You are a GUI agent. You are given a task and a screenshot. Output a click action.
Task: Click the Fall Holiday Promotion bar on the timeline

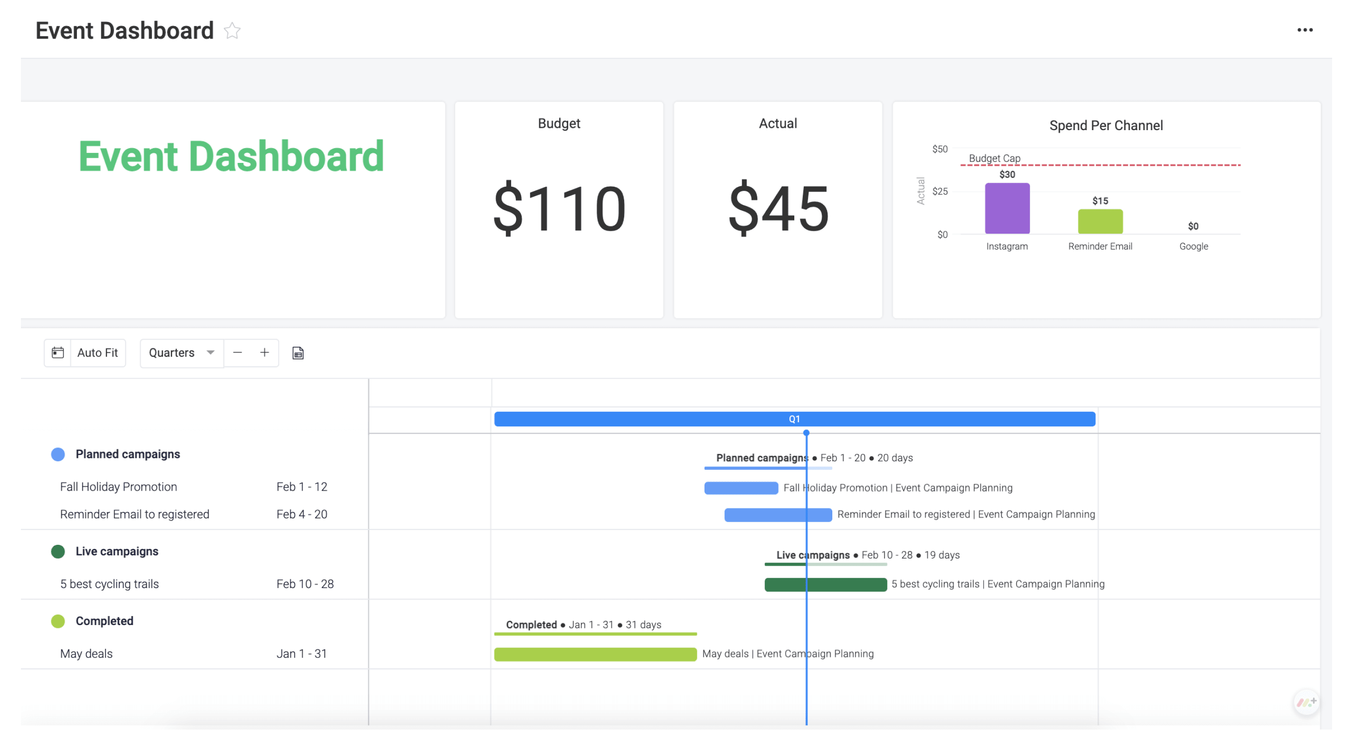point(741,488)
